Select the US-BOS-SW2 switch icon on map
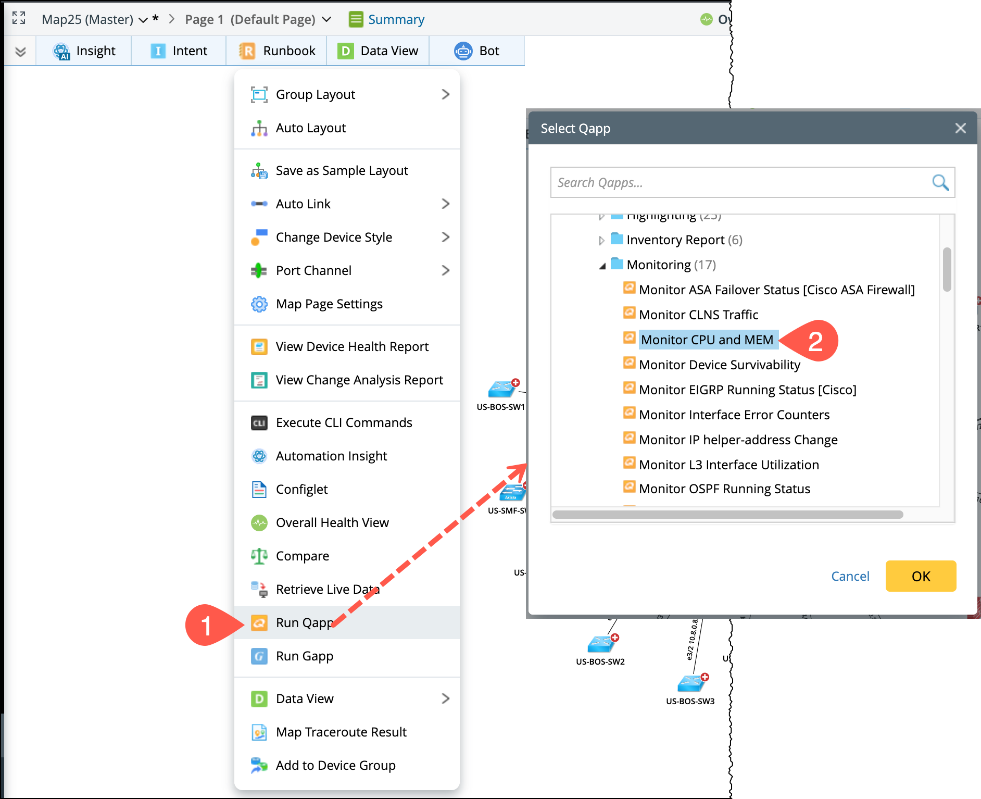 602,643
